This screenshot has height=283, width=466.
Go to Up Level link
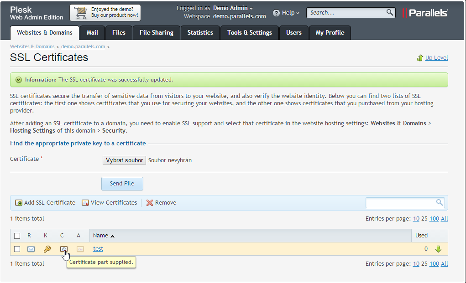[436, 58]
